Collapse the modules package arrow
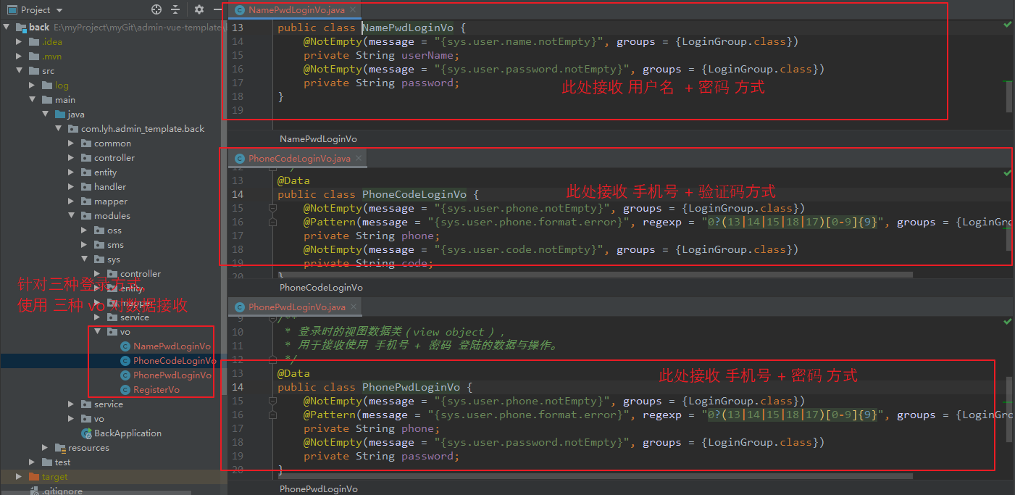Viewport: 1015px width, 495px height. pyautogui.click(x=71, y=216)
